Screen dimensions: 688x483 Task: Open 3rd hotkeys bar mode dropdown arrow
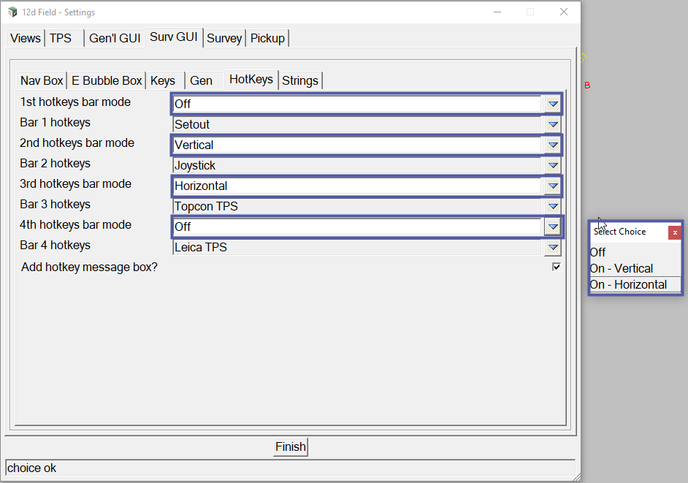point(553,186)
